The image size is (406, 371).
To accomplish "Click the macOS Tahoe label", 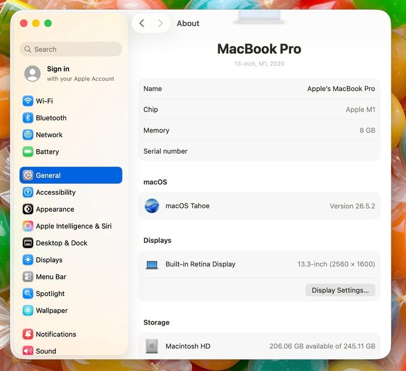I will [187, 206].
